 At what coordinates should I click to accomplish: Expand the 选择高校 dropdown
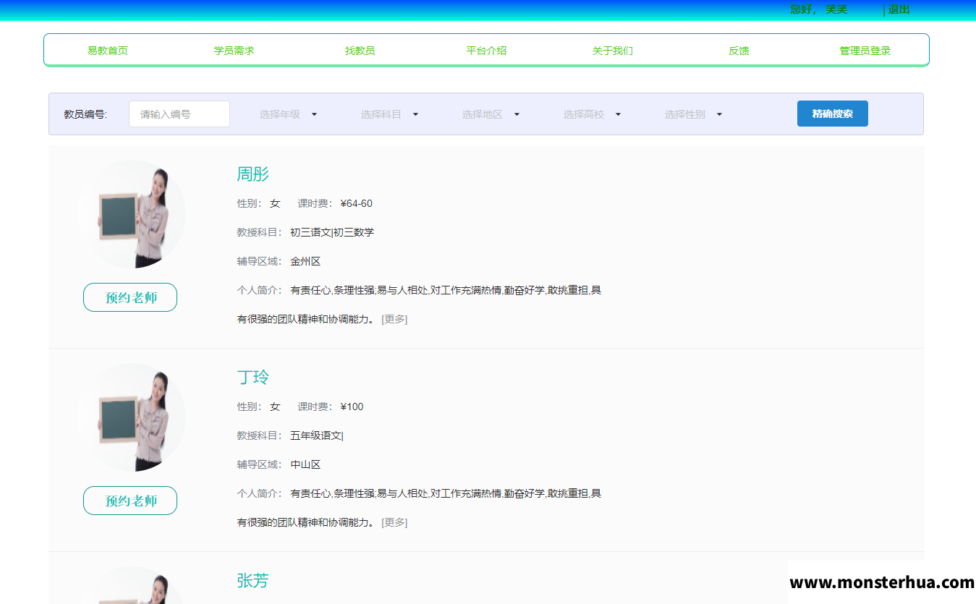pos(593,114)
